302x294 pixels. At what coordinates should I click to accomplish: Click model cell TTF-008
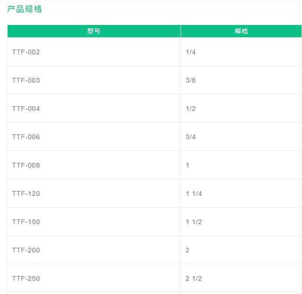tap(26, 165)
